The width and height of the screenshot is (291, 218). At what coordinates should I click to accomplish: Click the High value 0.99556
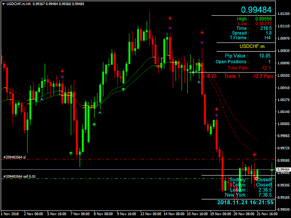point(264,19)
